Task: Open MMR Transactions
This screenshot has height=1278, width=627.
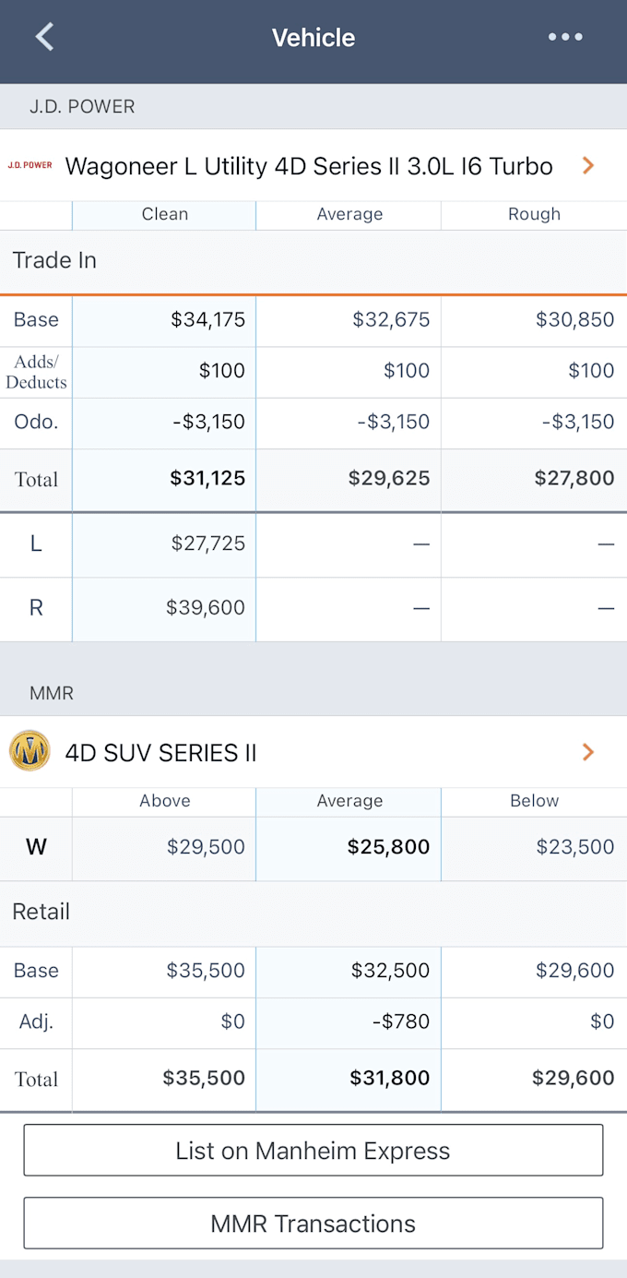Action: click(313, 1223)
